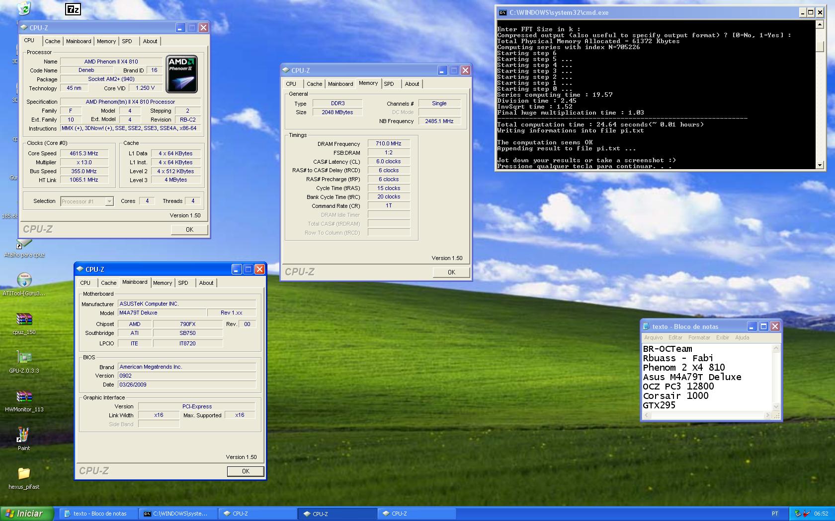This screenshot has width=835, height=521.
Task: Open Ajuda menu in Notepad
Action: point(742,337)
